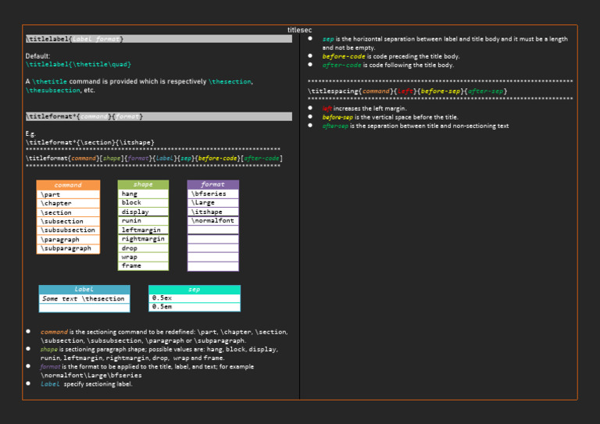Image resolution: width=600 pixels, height=424 pixels.
Task: Select the \paragraph row in command table
Action: [68, 240]
